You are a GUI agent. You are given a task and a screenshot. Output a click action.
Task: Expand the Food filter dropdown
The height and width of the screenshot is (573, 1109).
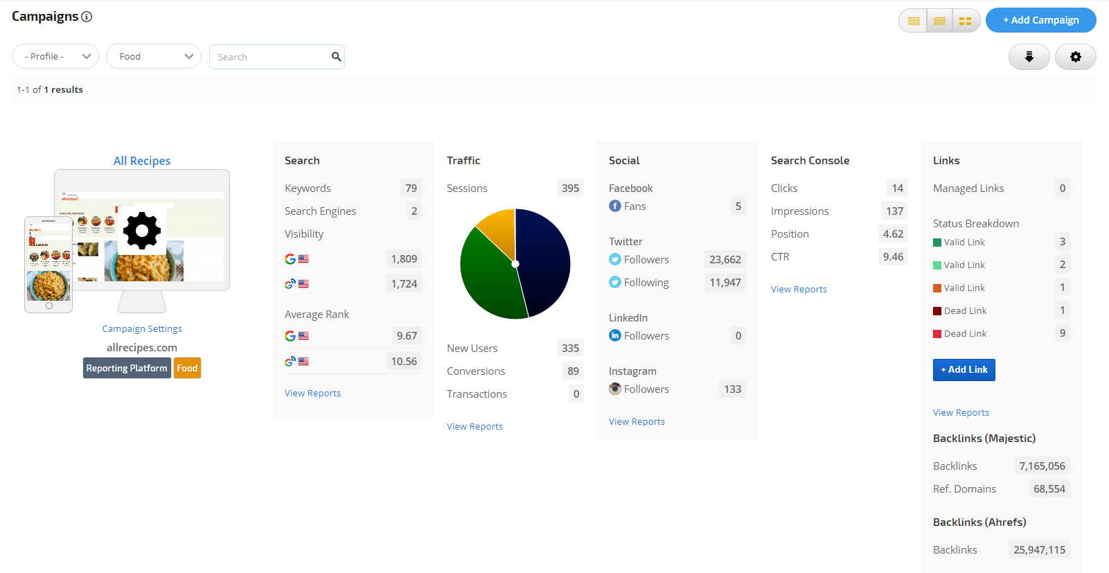pos(154,57)
